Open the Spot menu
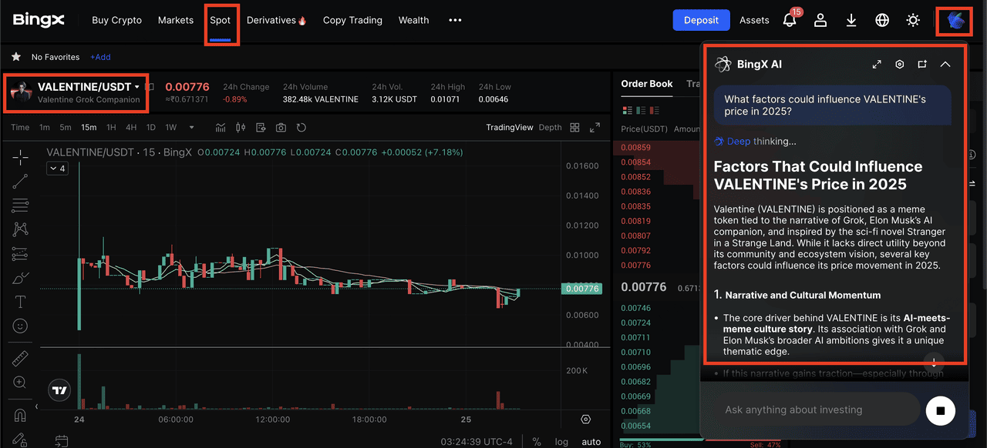The width and height of the screenshot is (987, 448). [x=221, y=20]
